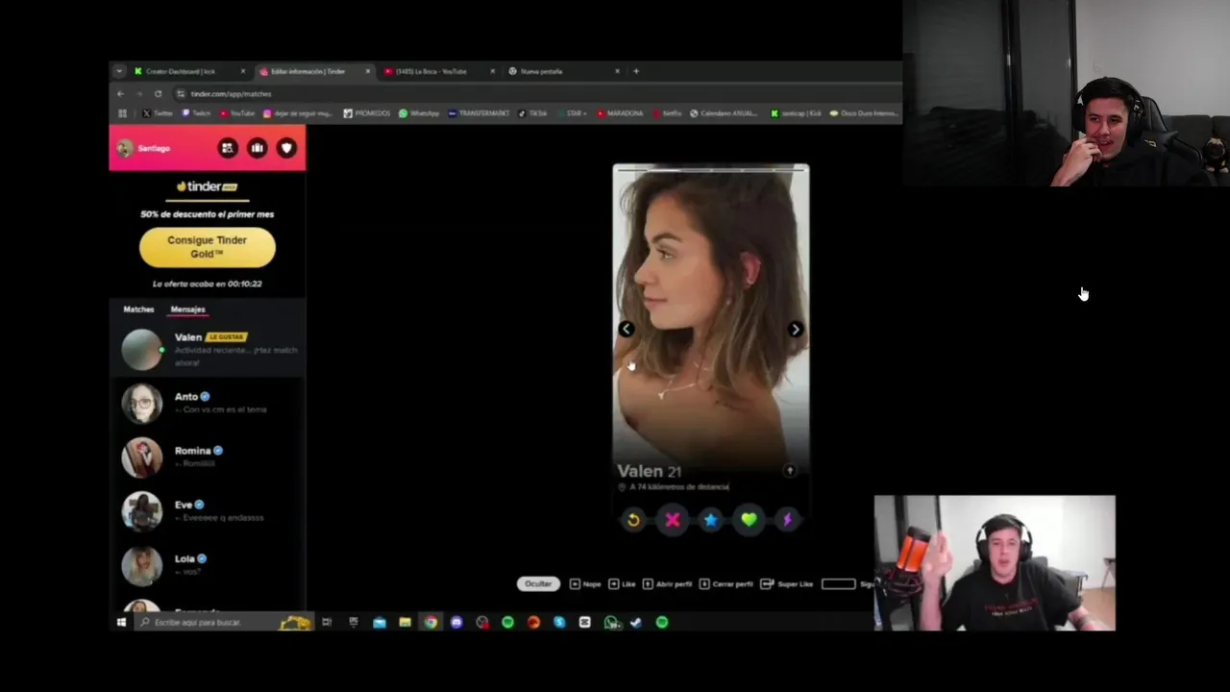This screenshot has height=692, width=1230.
Task: Click the green Like heart button
Action: [749, 520]
